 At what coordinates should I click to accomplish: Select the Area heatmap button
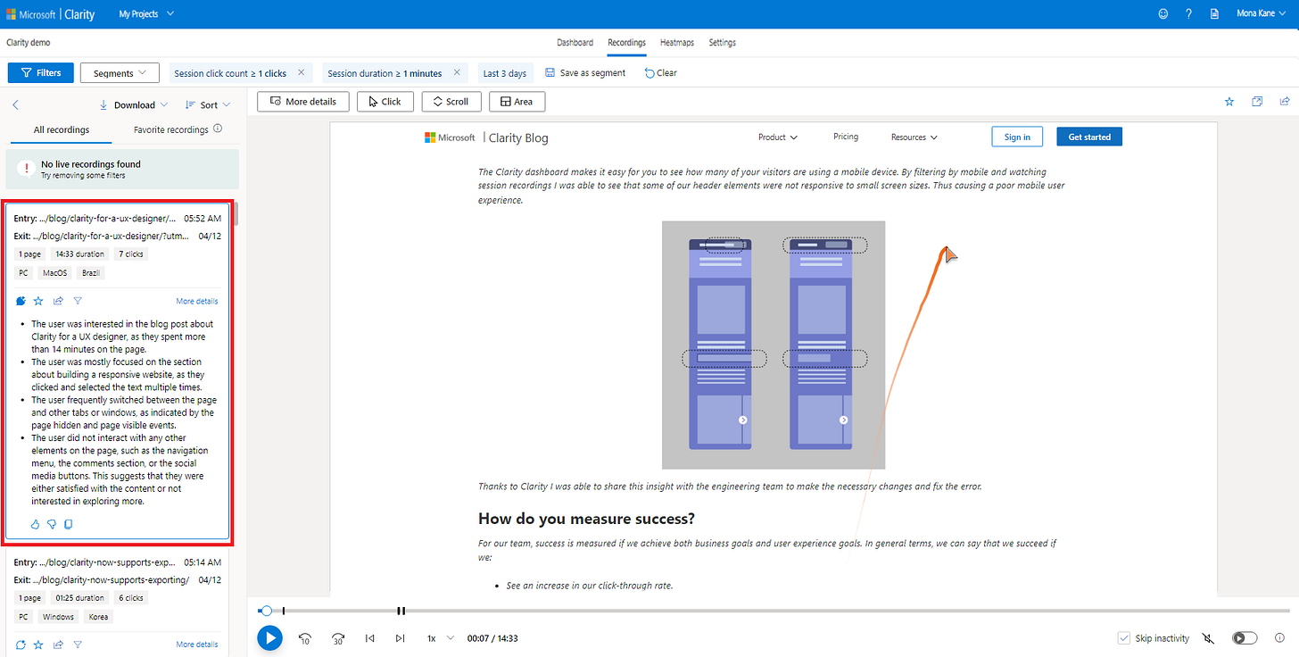point(517,102)
